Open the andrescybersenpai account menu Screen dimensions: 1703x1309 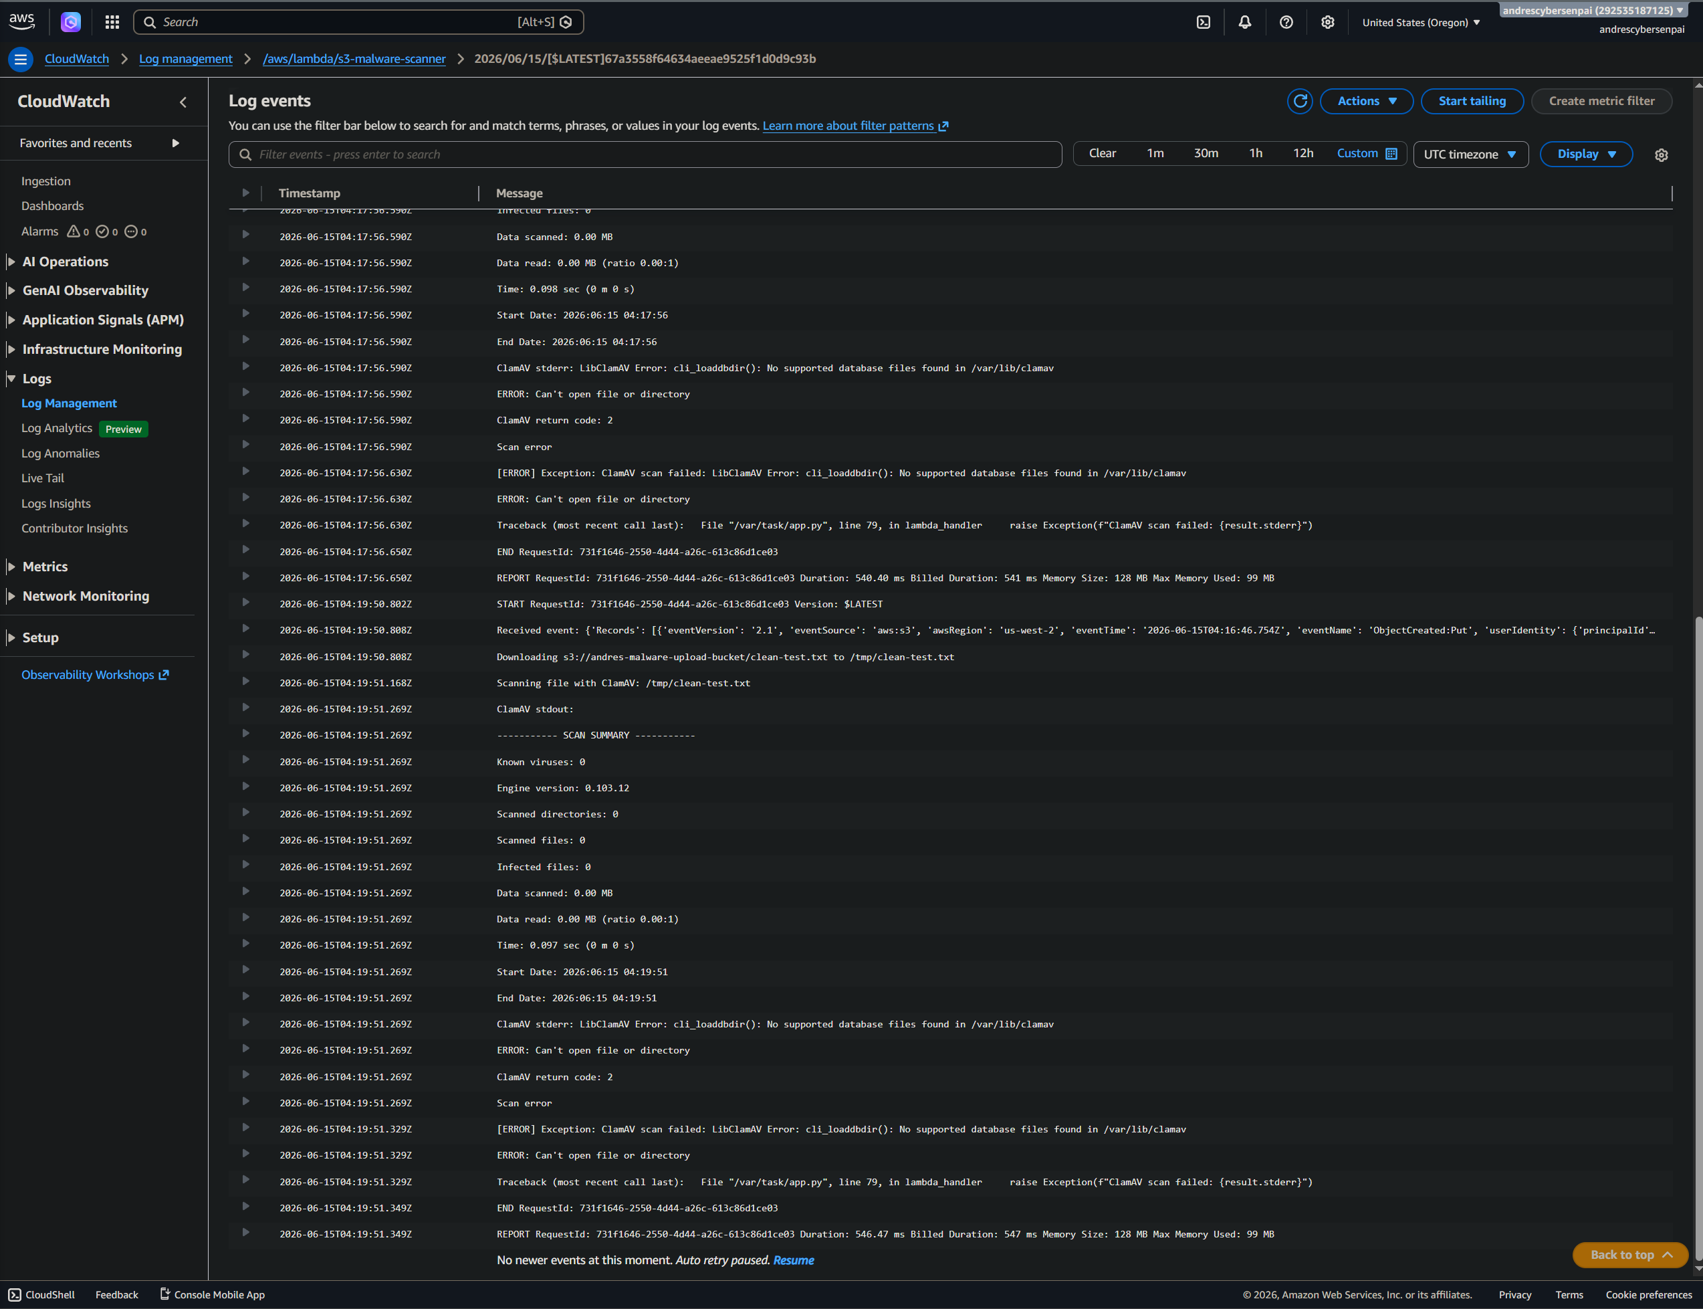pos(1593,11)
